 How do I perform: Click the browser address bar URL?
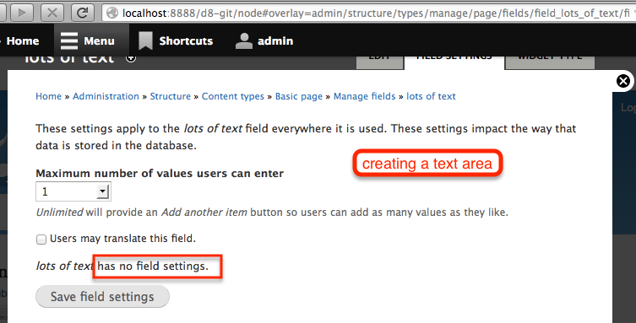pyautogui.click(x=375, y=13)
